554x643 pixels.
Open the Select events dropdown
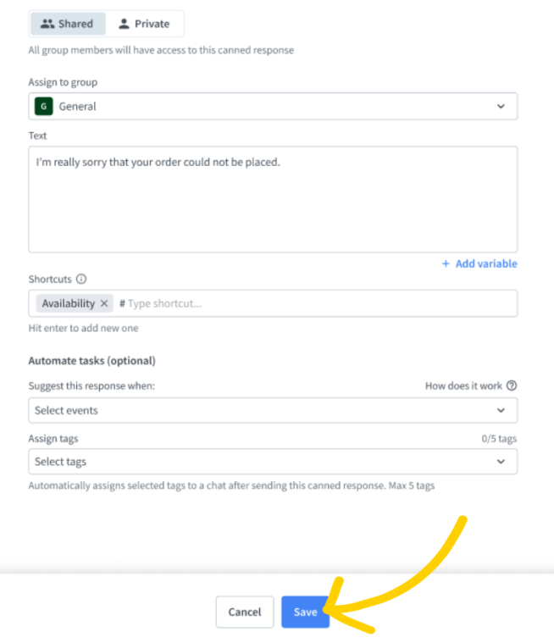point(273,410)
